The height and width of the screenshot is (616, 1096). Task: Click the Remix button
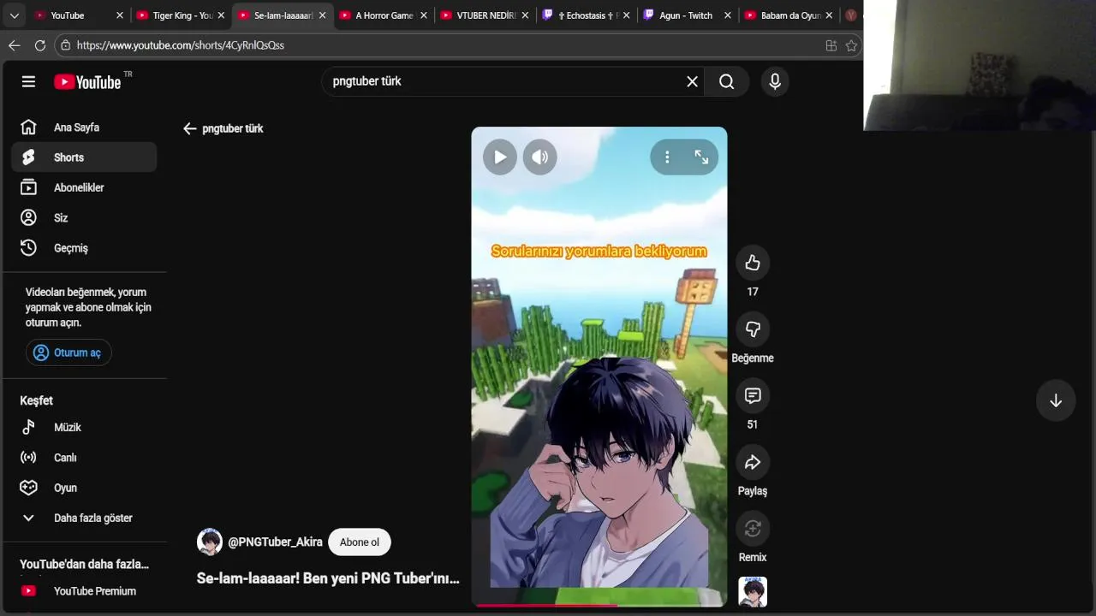(753, 528)
